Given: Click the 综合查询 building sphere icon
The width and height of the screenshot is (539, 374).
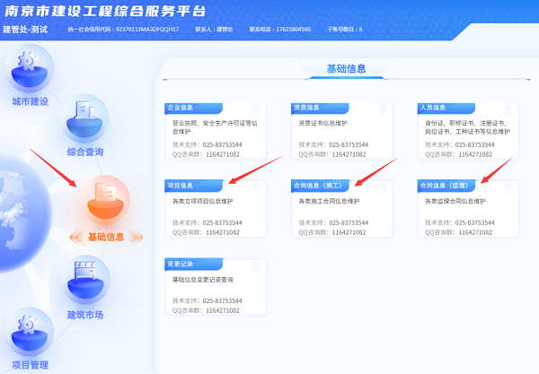Looking at the screenshot, I should pos(85,117).
